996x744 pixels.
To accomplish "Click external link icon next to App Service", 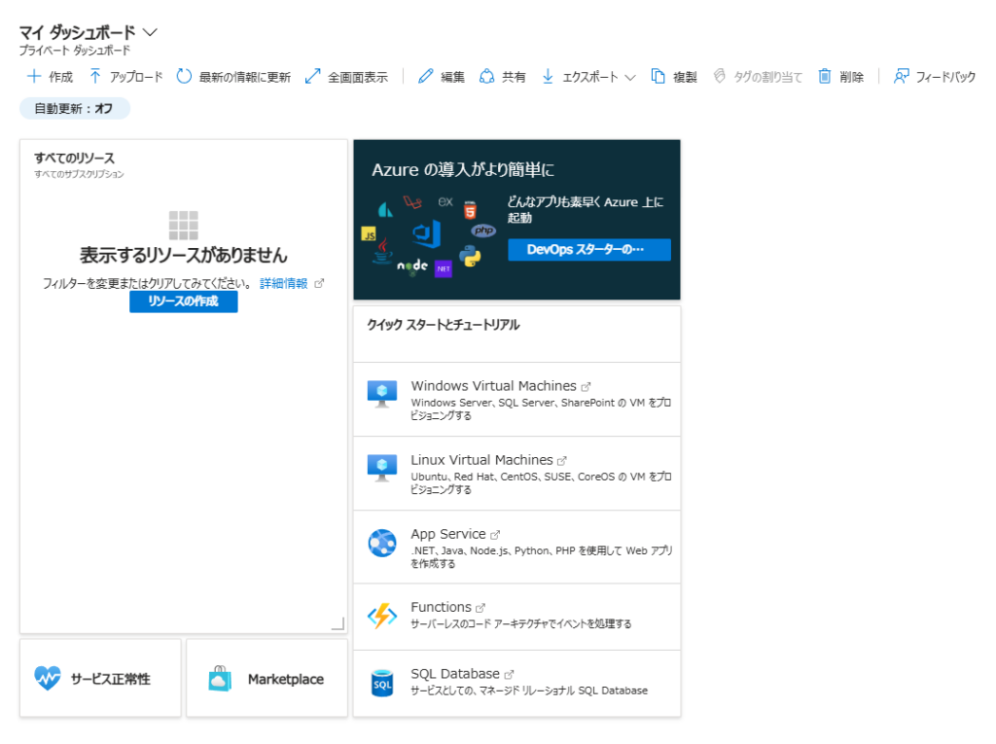I will (x=495, y=535).
